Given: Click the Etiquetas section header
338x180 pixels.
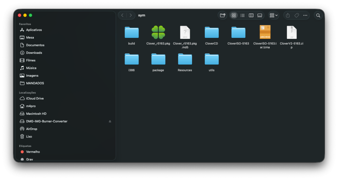Looking at the screenshot, I should tap(25, 146).
